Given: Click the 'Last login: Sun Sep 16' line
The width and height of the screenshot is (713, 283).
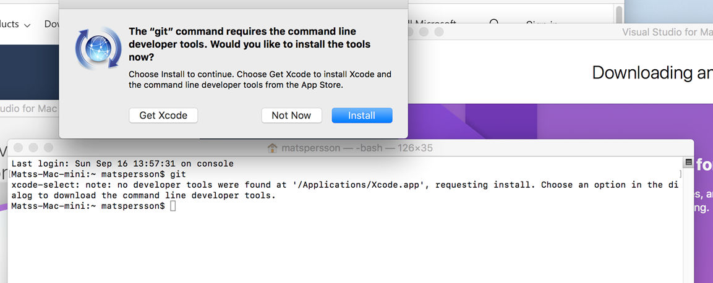Looking at the screenshot, I should click(x=122, y=164).
